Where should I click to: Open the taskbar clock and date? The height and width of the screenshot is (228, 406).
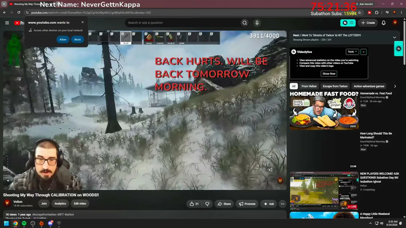tap(392, 223)
